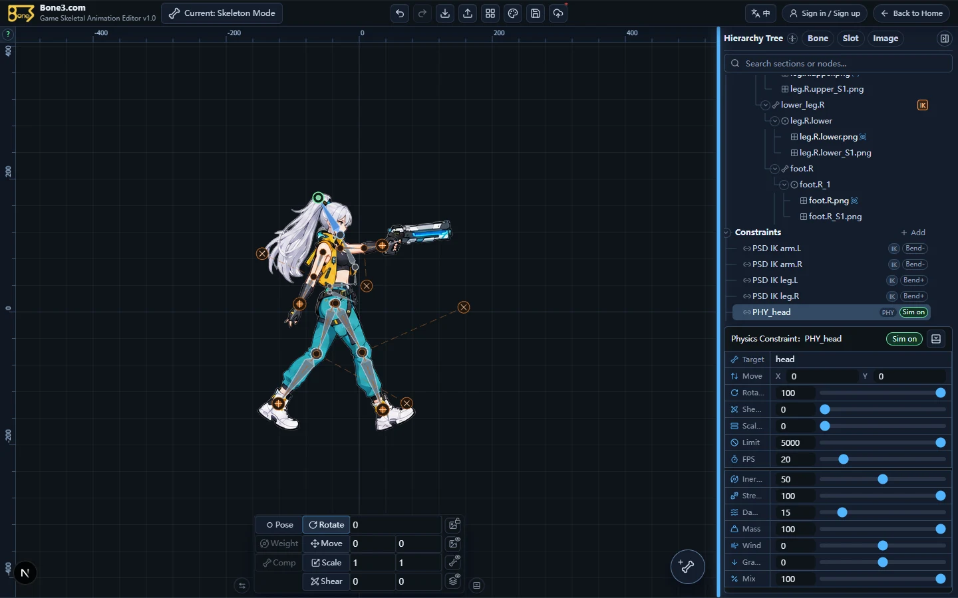Click the import download icon
958x598 pixels.
(445, 13)
